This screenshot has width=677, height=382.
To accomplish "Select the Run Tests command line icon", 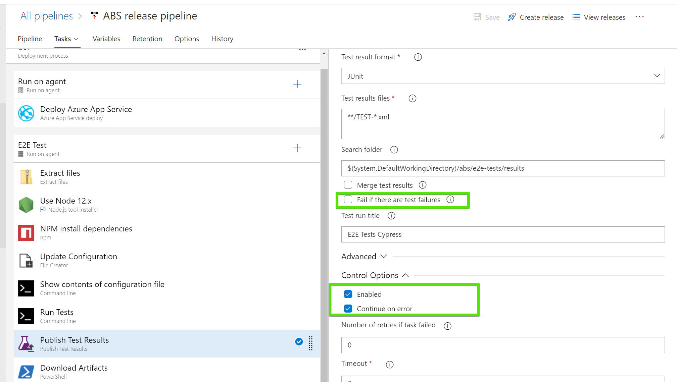I will pos(26,316).
